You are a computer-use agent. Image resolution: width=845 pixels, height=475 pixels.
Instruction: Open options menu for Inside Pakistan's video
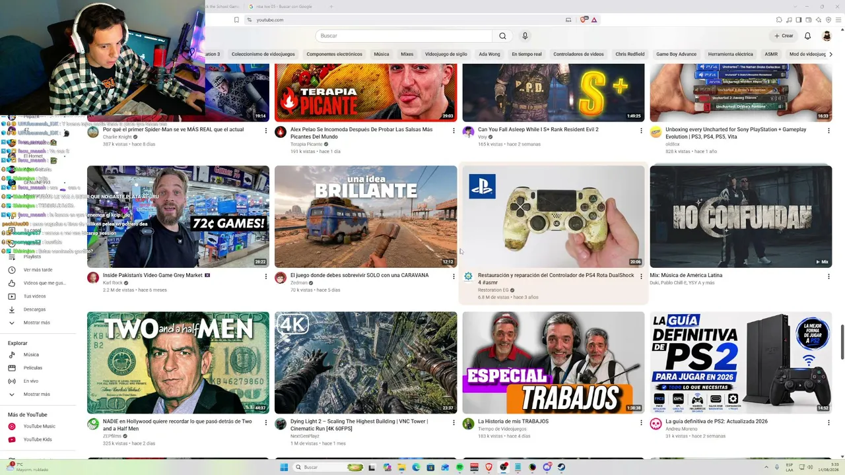[266, 276]
